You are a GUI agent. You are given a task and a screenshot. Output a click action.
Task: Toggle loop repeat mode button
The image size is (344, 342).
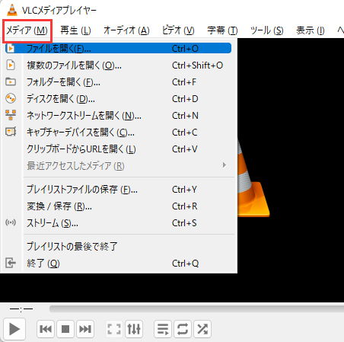[x=183, y=329]
